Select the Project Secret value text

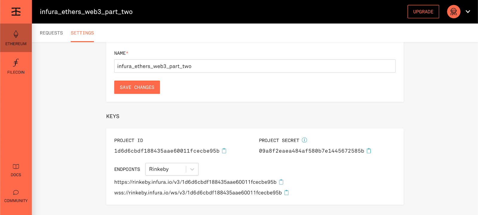[311, 151]
